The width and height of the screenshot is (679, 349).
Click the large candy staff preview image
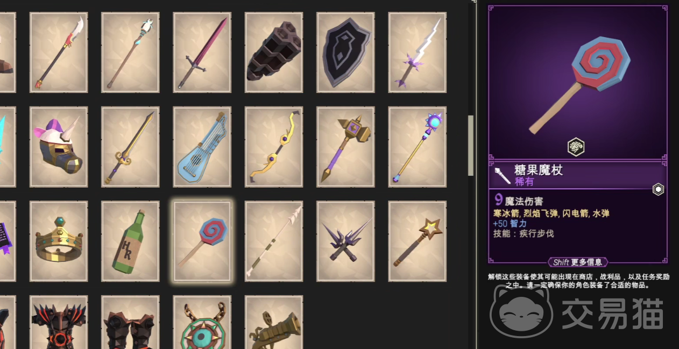coord(577,82)
